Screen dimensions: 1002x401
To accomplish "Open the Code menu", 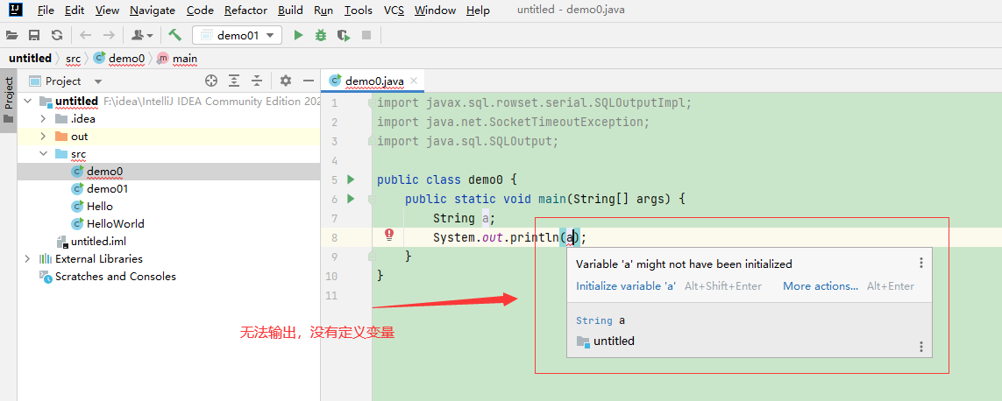I will point(199,11).
